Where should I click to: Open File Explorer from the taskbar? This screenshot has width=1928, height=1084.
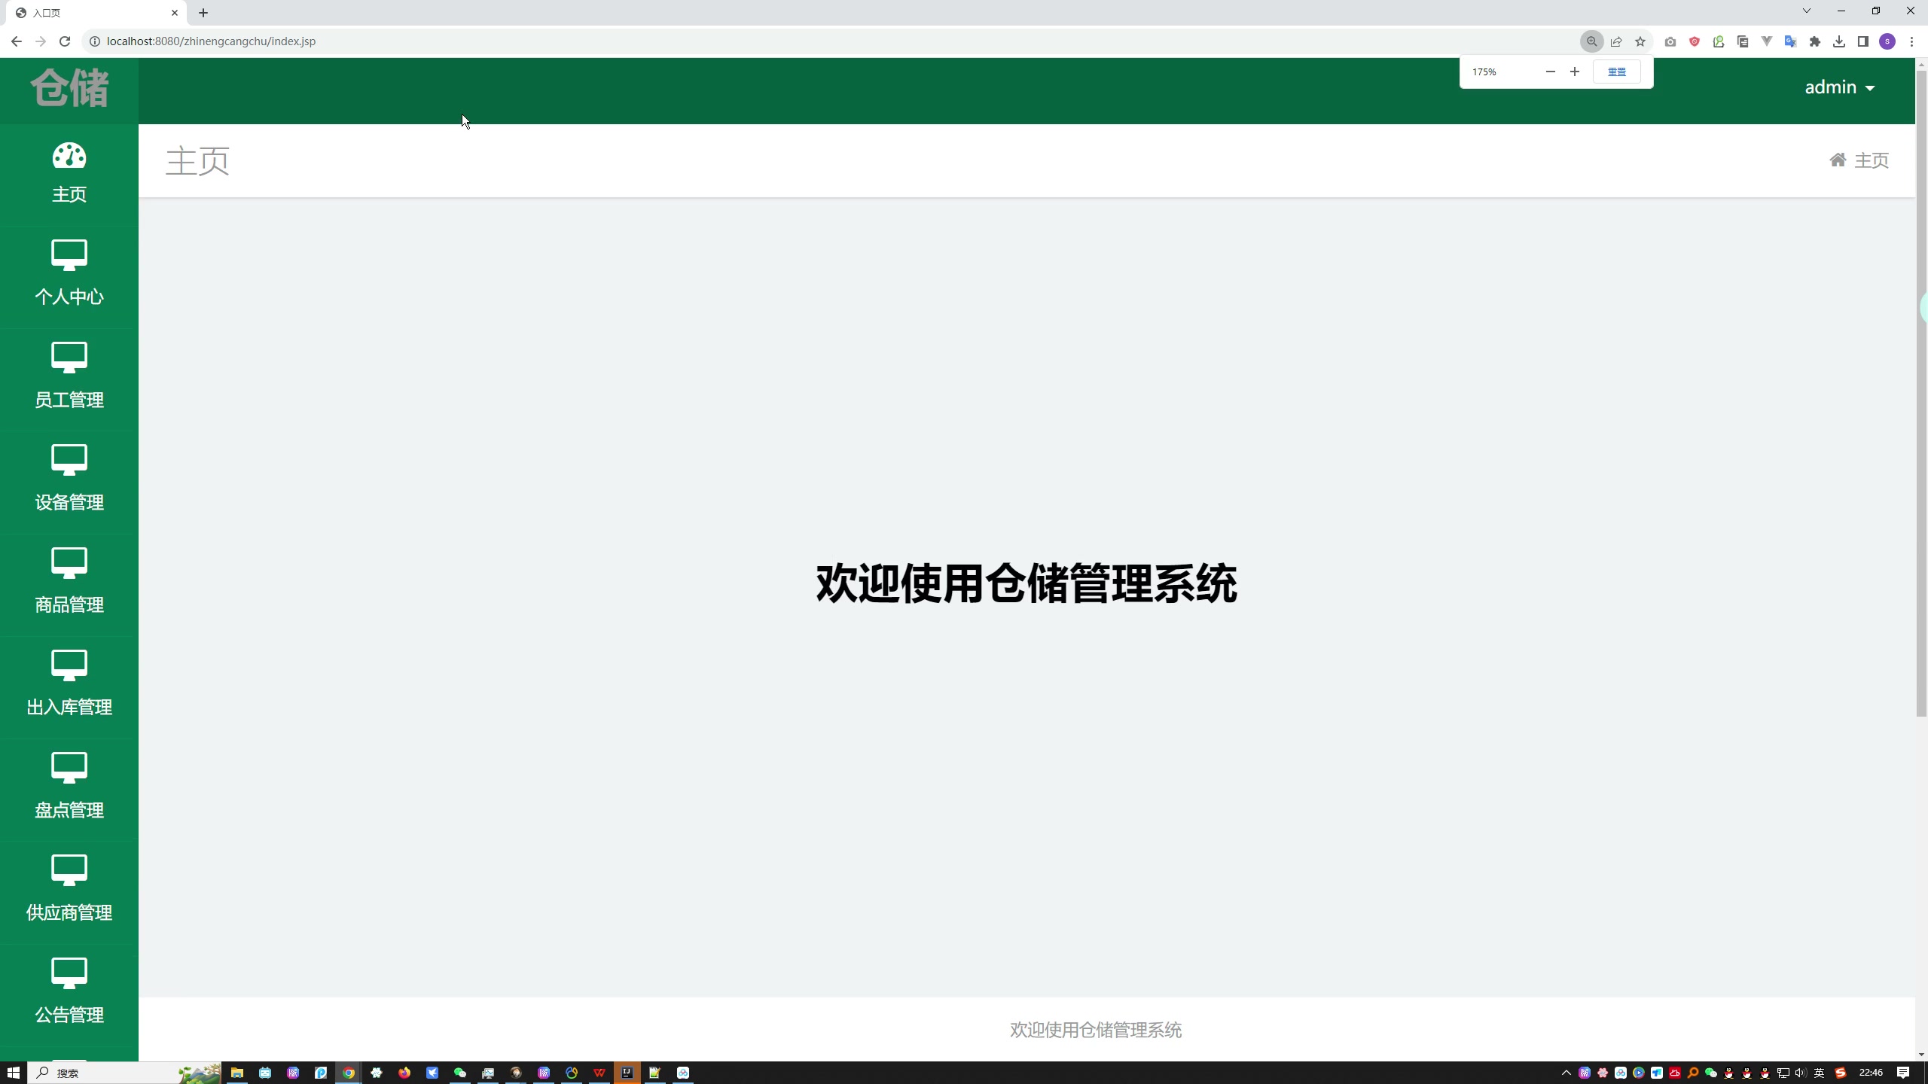click(237, 1073)
